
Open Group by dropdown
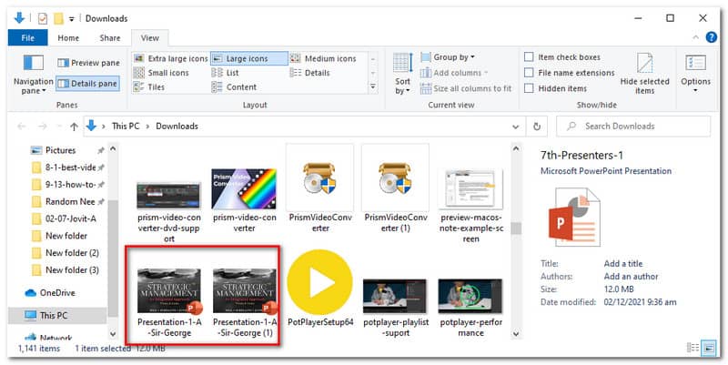click(448, 57)
